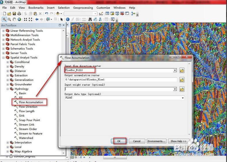This screenshot has width=227, height=162.
Task: Activate the Pan hand tool
Action: click(x=14, y=19)
